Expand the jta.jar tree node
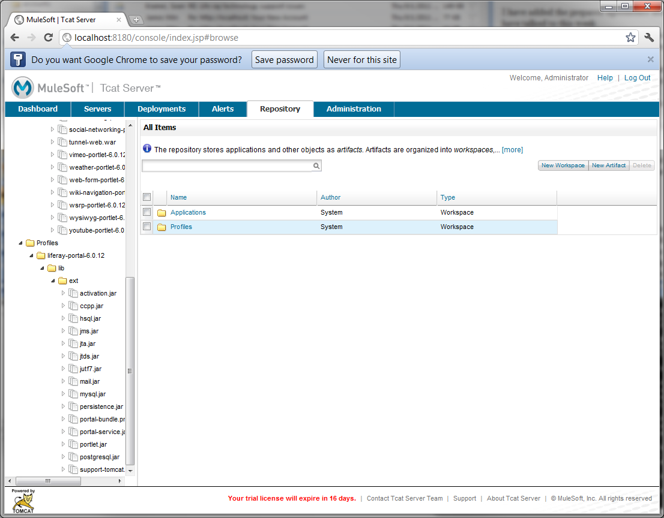 click(x=64, y=344)
